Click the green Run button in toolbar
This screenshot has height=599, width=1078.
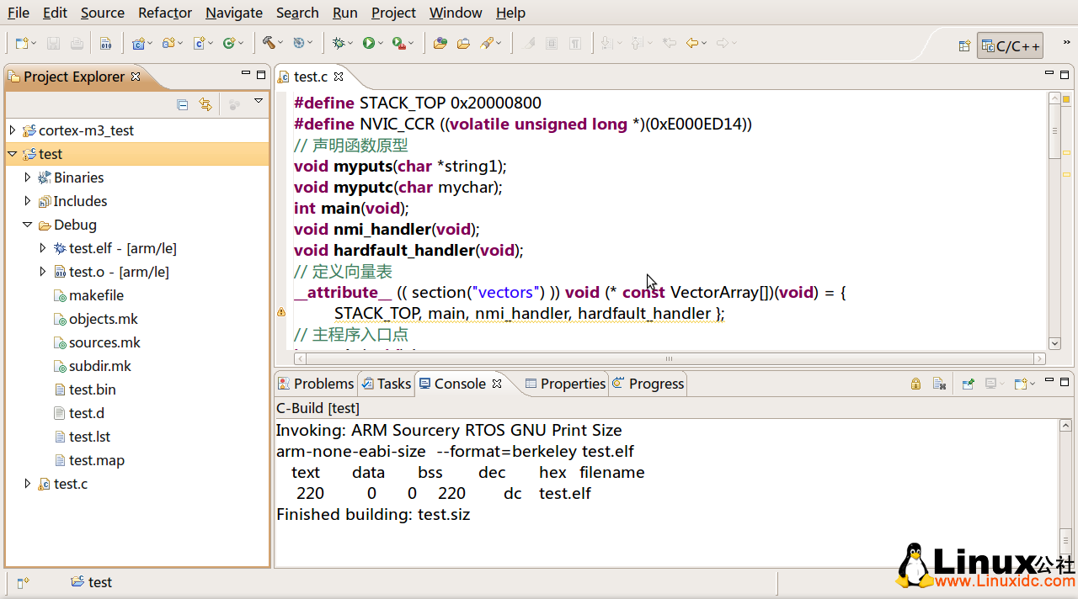click(368, 43)
